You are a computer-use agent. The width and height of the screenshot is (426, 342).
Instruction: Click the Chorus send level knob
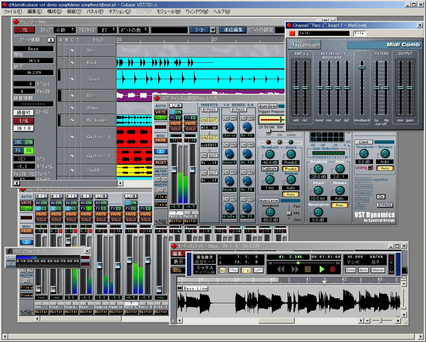click(229, 127)
